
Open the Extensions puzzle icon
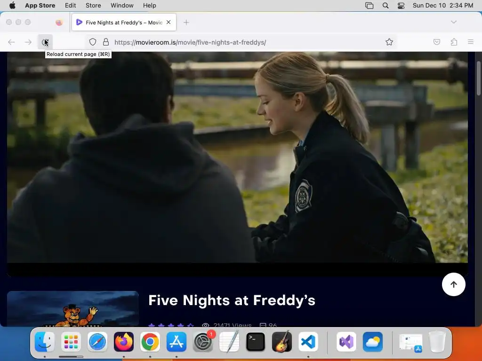pyautogui.click(x=454, y=42)
